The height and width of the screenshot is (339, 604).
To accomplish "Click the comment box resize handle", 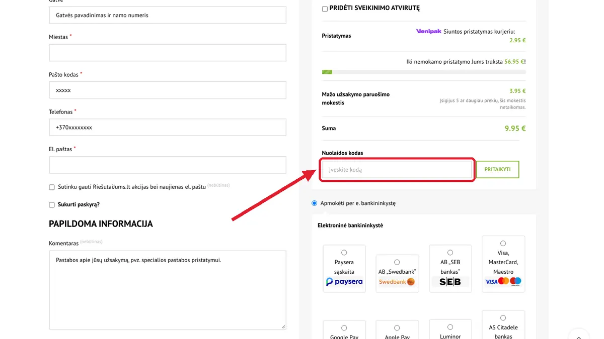I will tap(283, 326).
